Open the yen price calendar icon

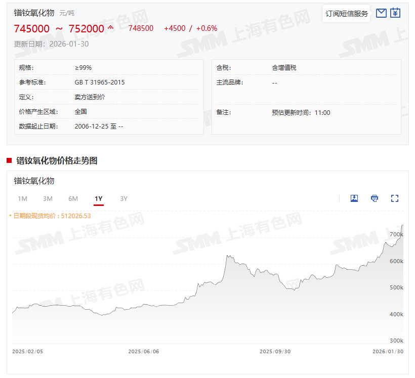(395, 13)
